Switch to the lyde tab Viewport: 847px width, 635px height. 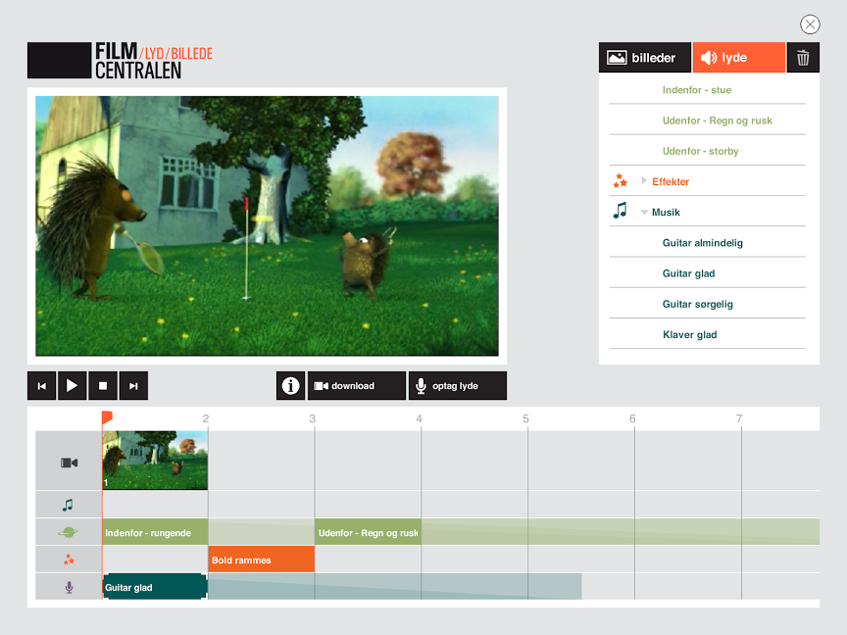point(738,57)
